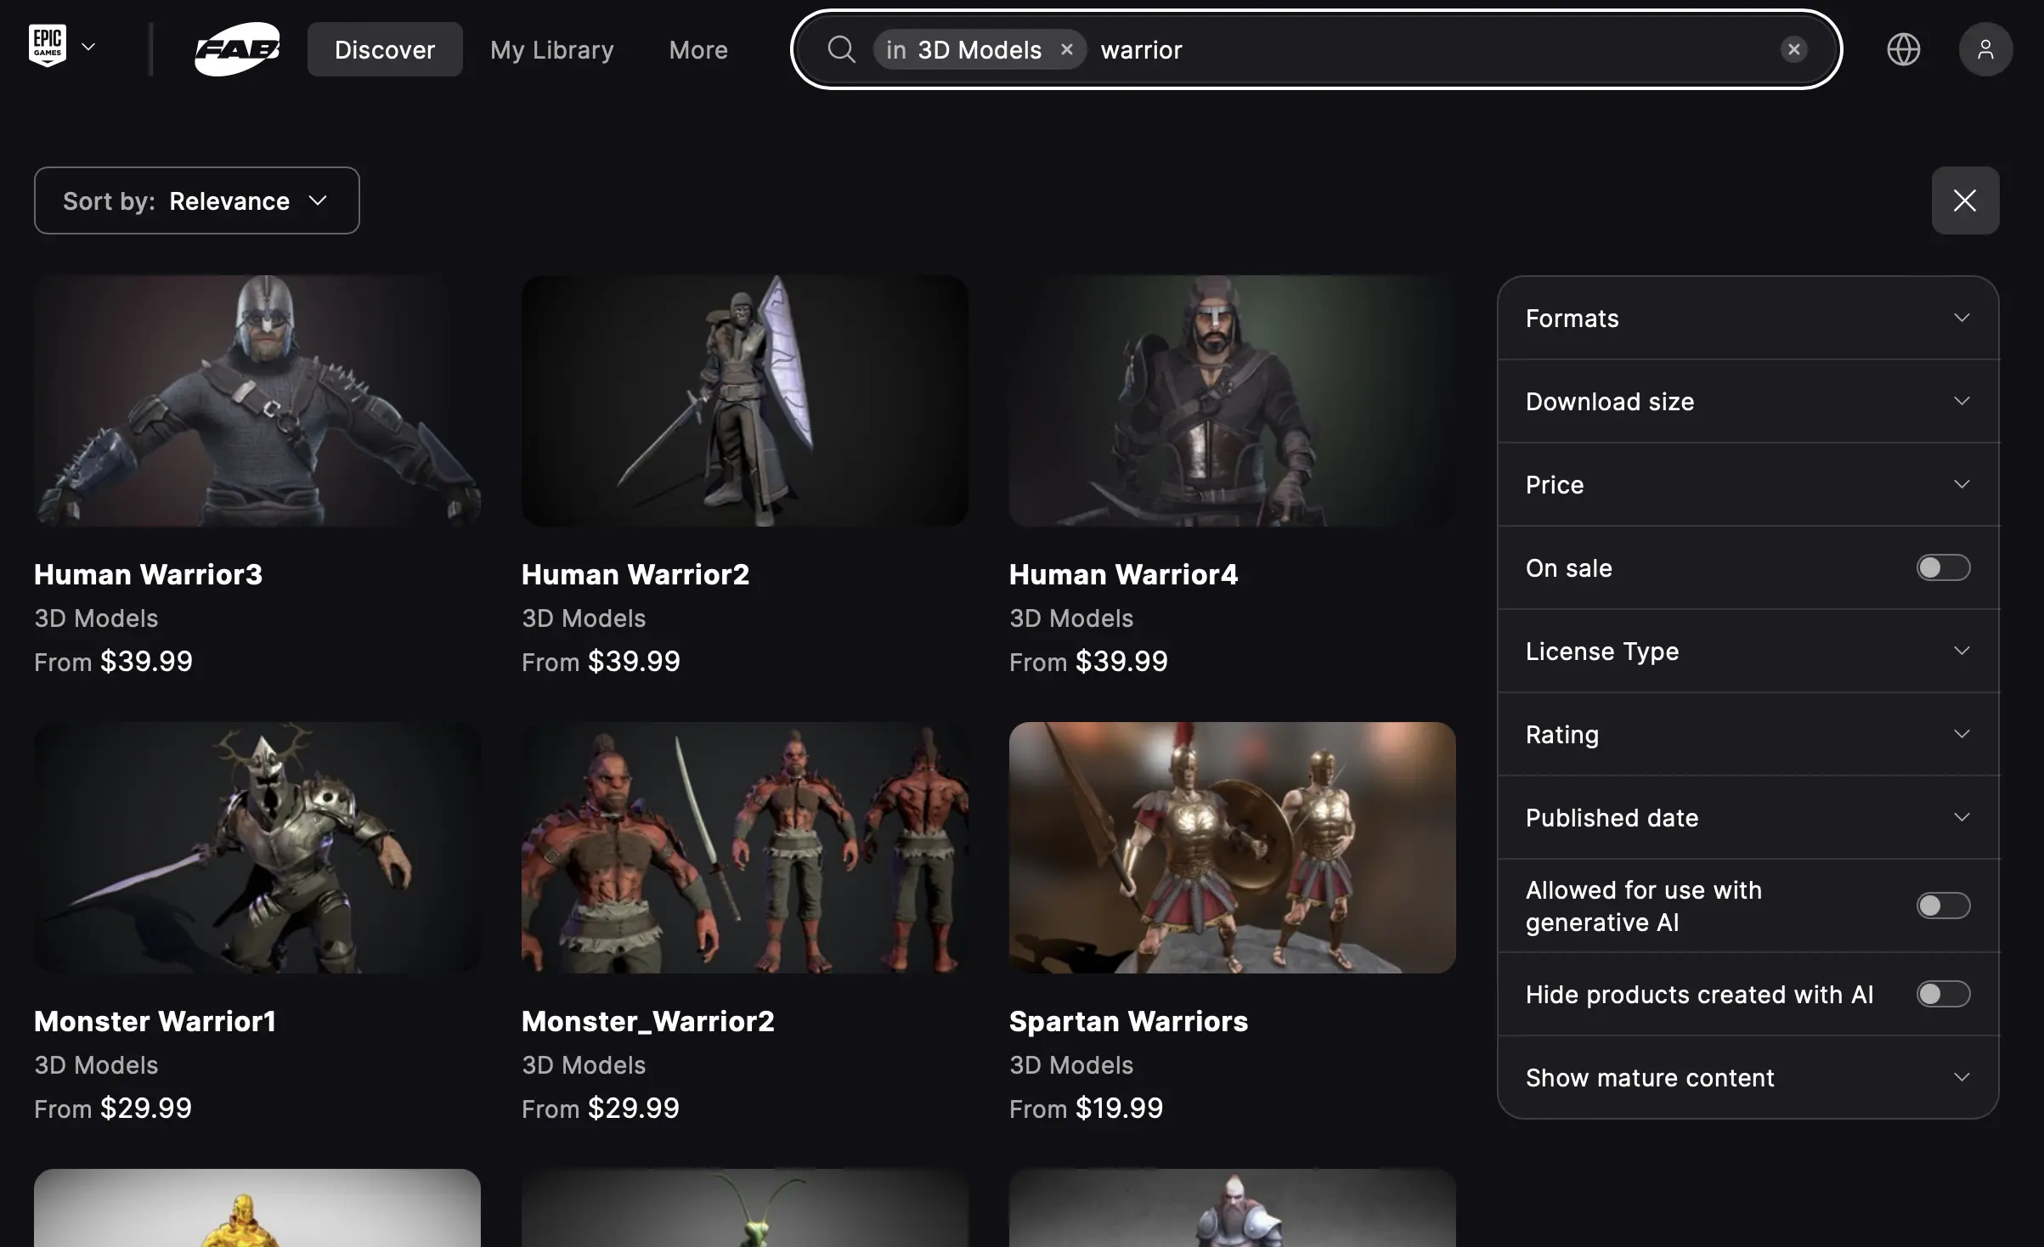Click the 3D Models filter tag close icon
The image size is (2044, 1247).
1067,48
